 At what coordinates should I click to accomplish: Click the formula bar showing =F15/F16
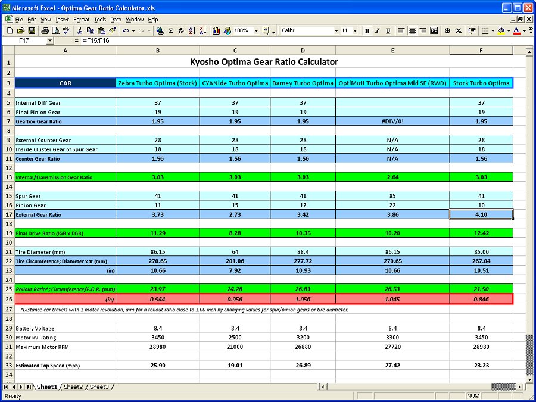307,40
